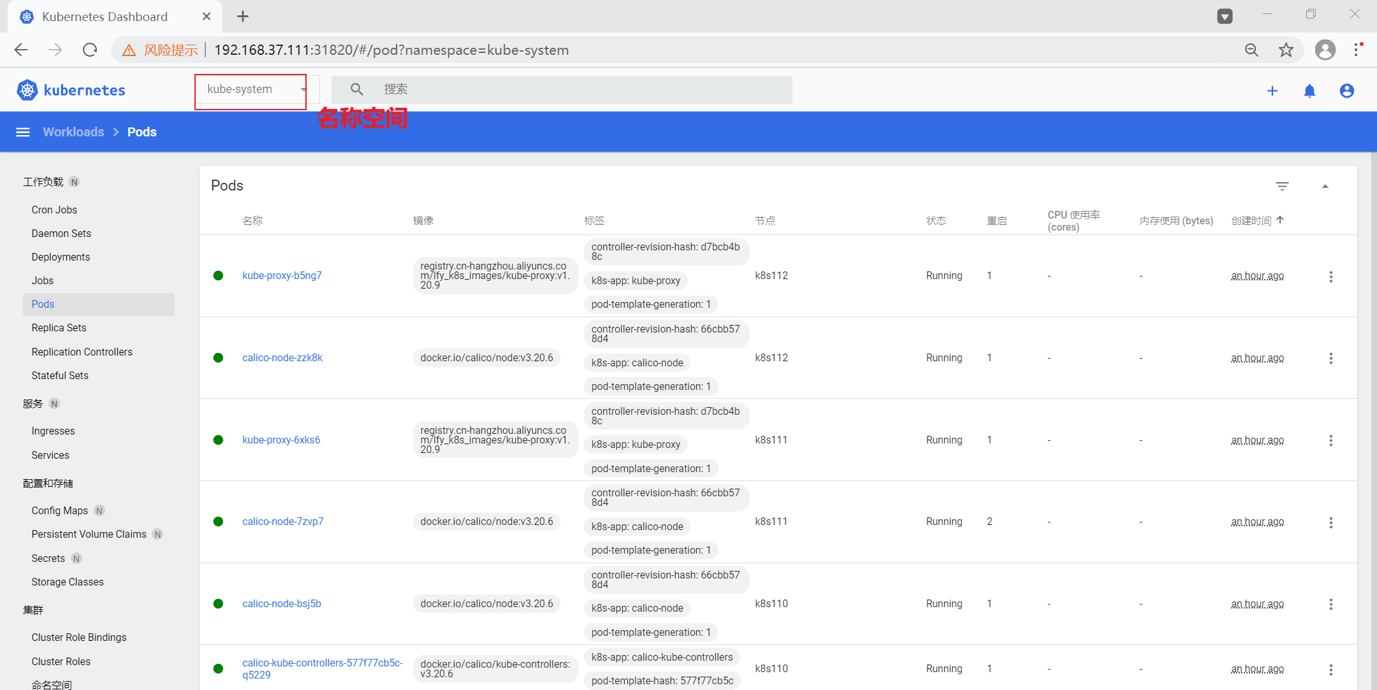This screenshot has width=1377, height=690.
Task: Click the security warning triangle icon
Action: coord(129,50)
